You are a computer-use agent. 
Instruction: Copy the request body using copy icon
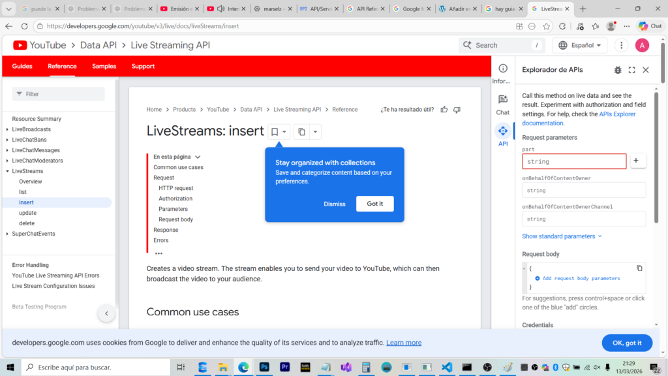[x=639, y=268]
